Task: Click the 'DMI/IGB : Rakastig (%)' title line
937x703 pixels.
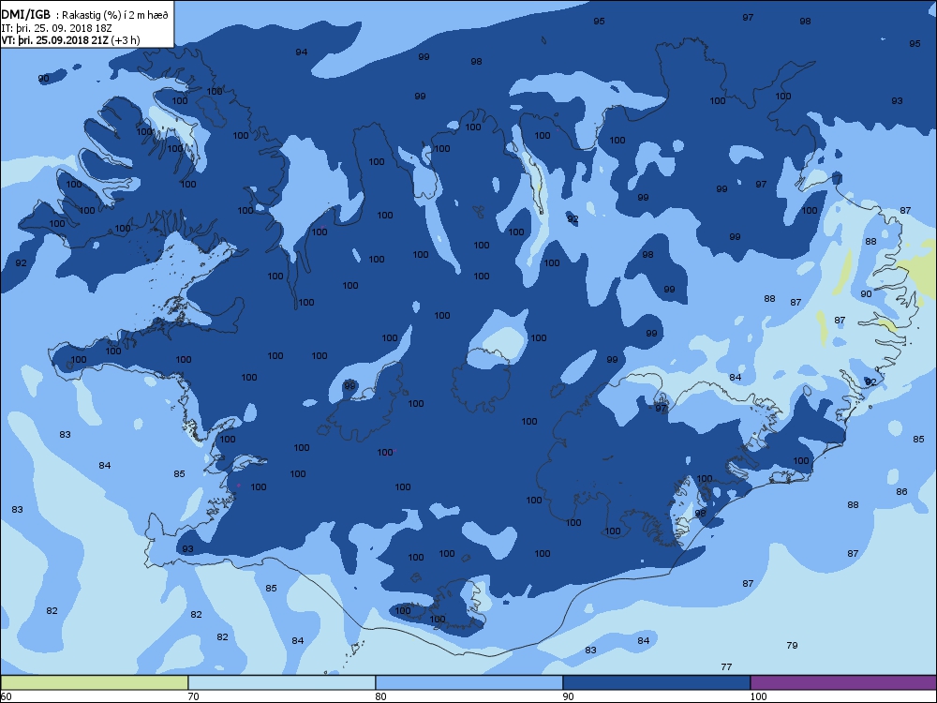Action: click(84, 15)
